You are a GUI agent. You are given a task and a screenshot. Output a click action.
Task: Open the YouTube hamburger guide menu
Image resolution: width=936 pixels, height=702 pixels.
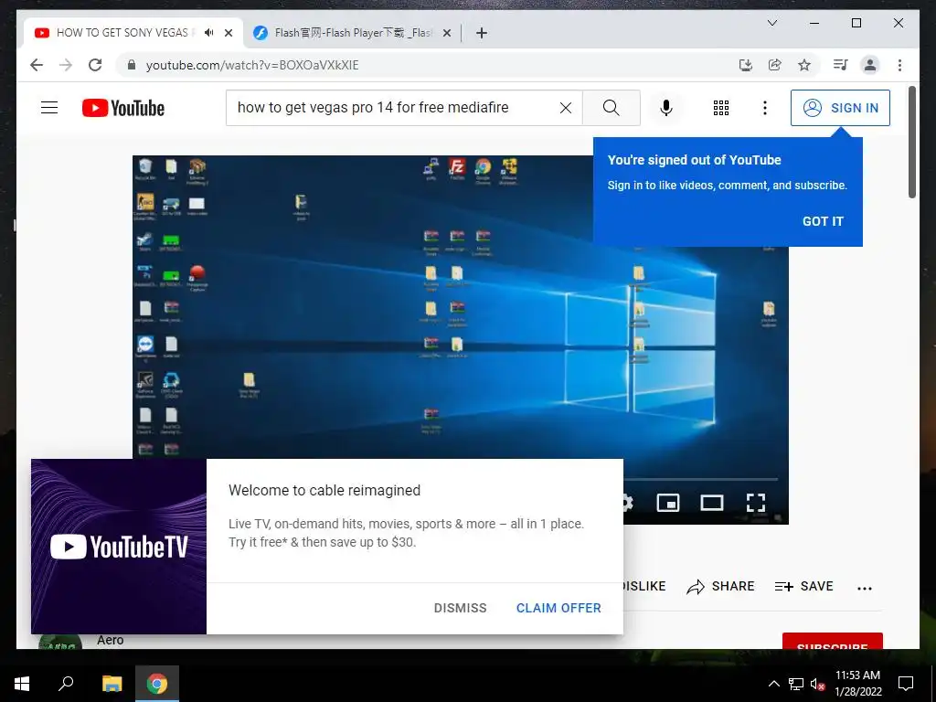(49, 108)
